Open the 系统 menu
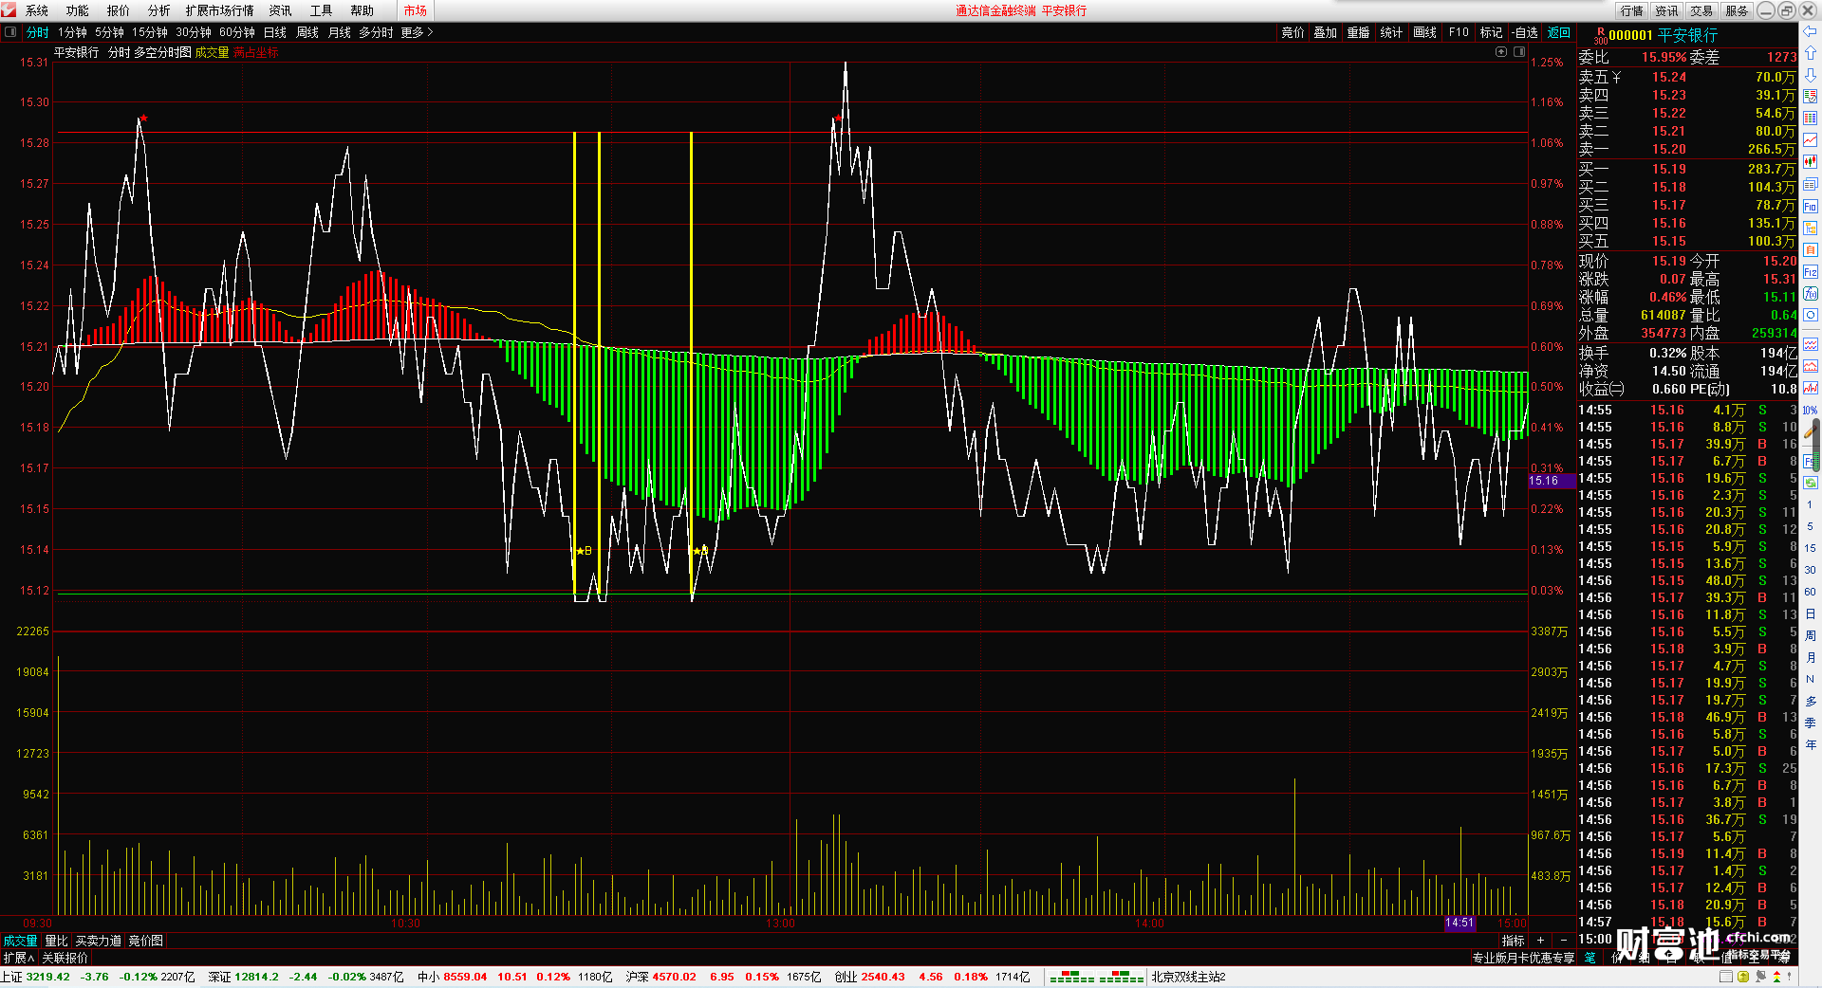This screenshot has height=988, width=1822. pyautogui.click(x=37, y=10)
